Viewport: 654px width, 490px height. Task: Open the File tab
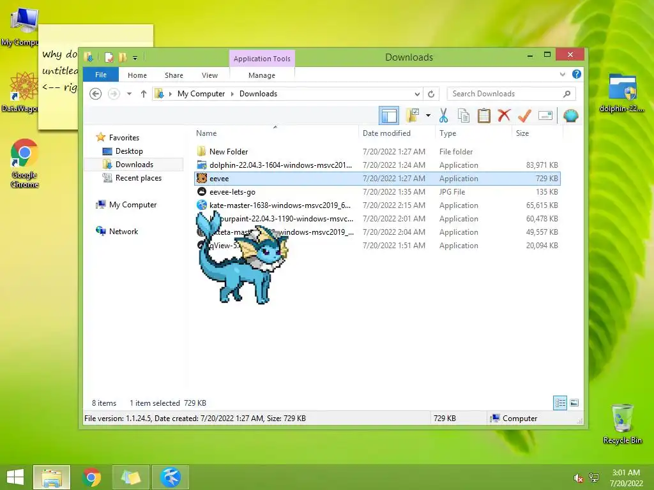100,75
